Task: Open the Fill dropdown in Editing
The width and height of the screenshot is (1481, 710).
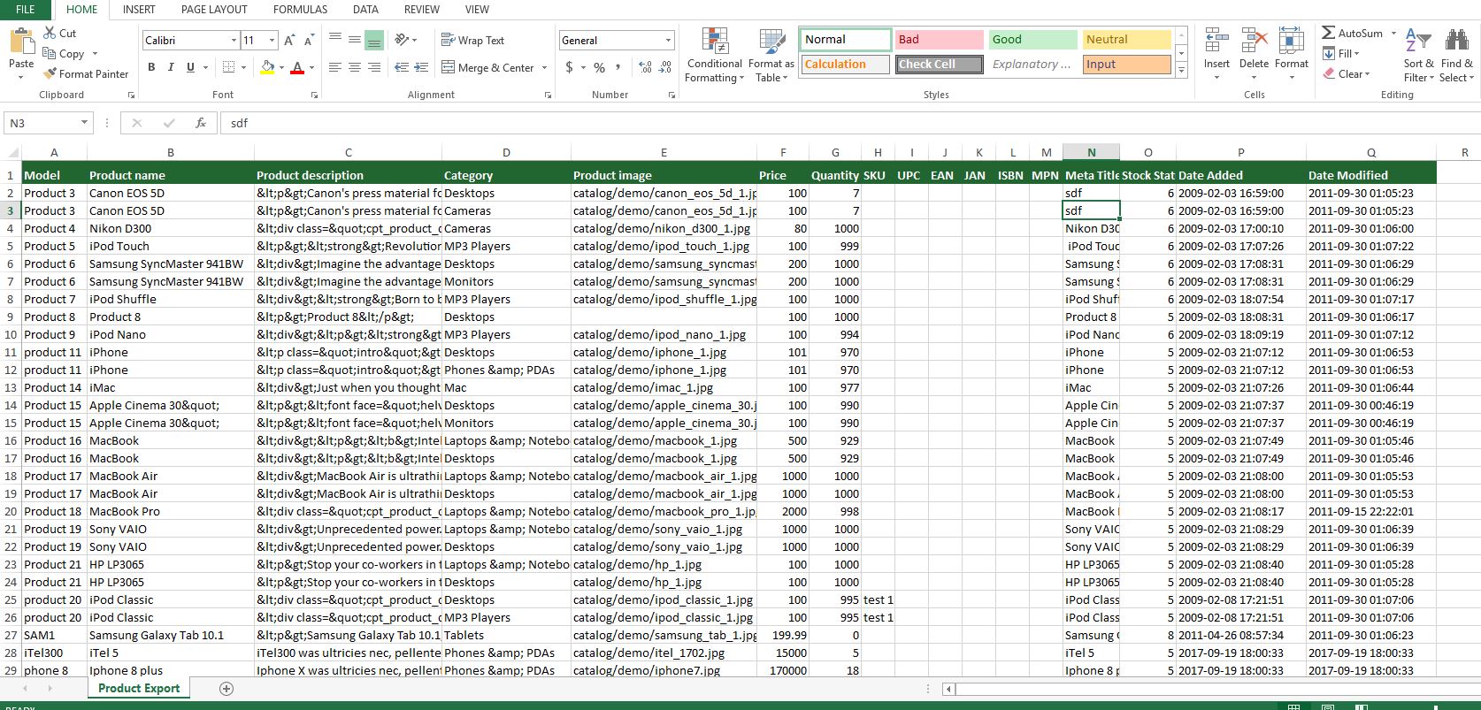Action: click(x=1341, y=53)
